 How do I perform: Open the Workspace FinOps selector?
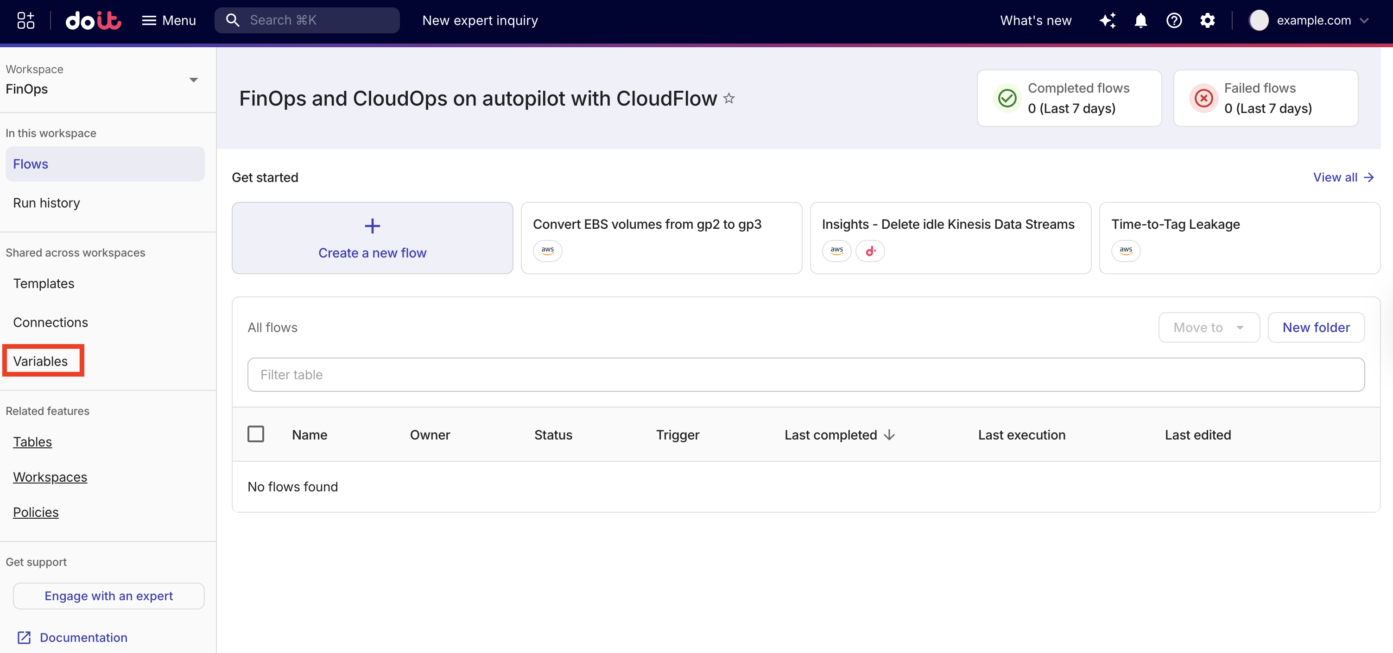(x=102, y=80)
